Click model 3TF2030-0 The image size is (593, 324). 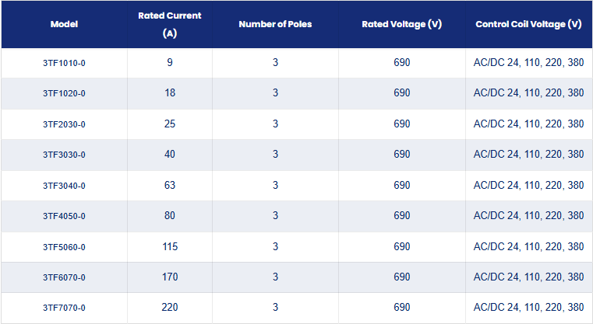[65, 124]
